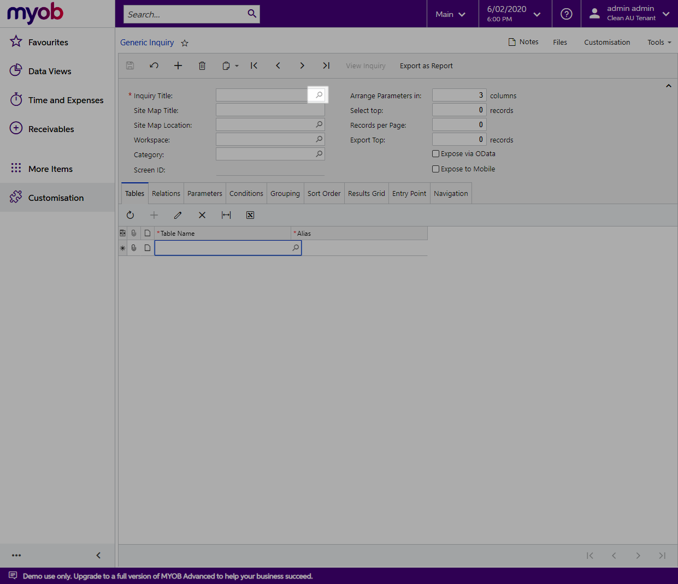678x584 pixels.
Task: Click the fit-to-screen columns icon
Action: [226, 215]
